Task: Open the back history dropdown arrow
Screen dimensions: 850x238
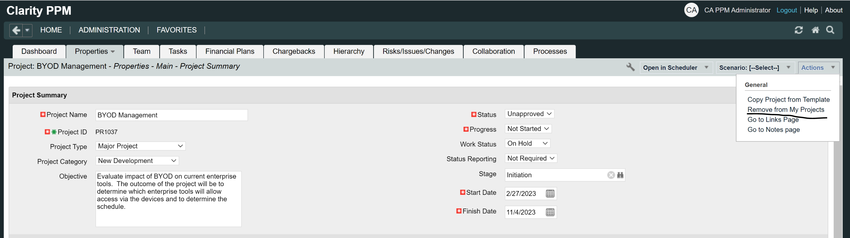Action: [x=27, y=30]
